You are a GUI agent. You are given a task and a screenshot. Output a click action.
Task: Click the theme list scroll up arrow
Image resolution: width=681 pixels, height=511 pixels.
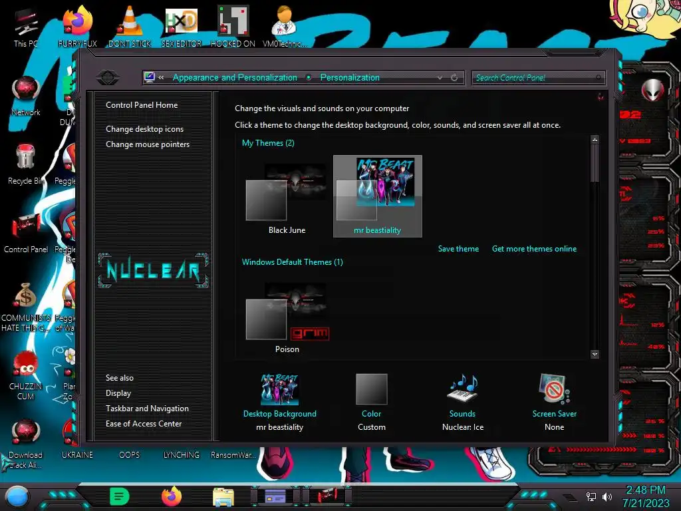coord(595,140)
